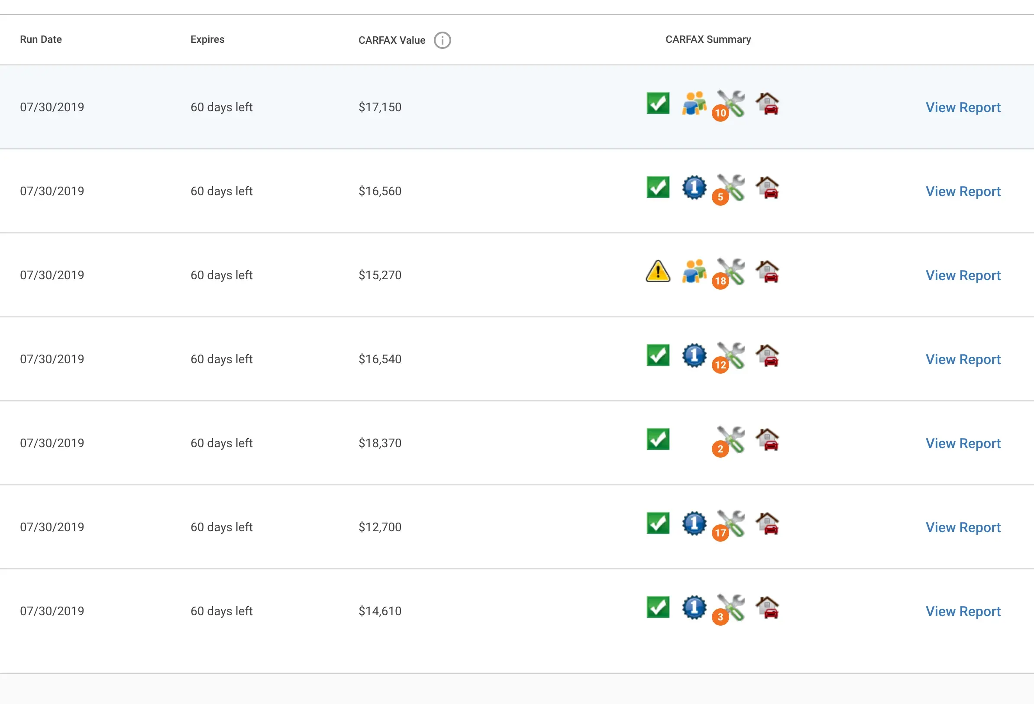Click the green checkmark in $17,150 row
The height and width of the screenshot is (704, 1034).
658,103
